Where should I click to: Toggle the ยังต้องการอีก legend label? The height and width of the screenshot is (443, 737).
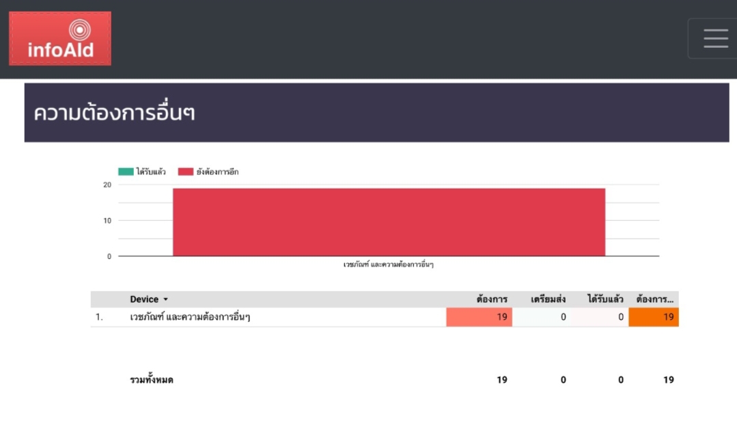[217, 172]
